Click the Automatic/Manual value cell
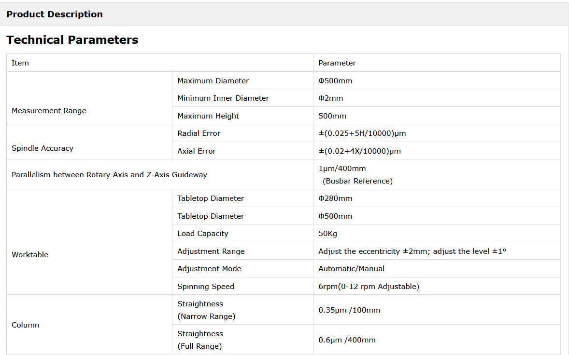Screen dimensions: 569x355 click(x=352, y=269)
